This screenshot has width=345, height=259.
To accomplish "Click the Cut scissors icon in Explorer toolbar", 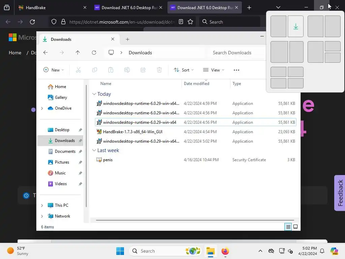I will [78, 70].
